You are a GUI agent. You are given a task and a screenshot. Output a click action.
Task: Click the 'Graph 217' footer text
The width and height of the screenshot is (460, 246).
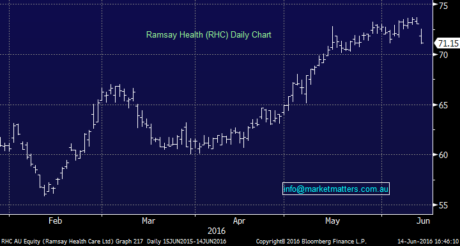(x=129, y=242)
